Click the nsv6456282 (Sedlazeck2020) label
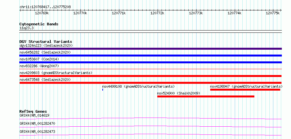 [45, 52]
